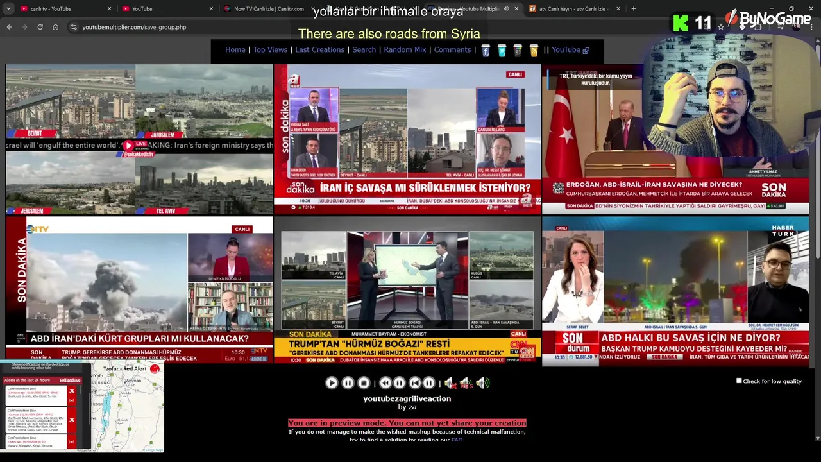Viewport: 821px width, 462px height.
Task: Go to the Home page link
Action: point(235,50)
